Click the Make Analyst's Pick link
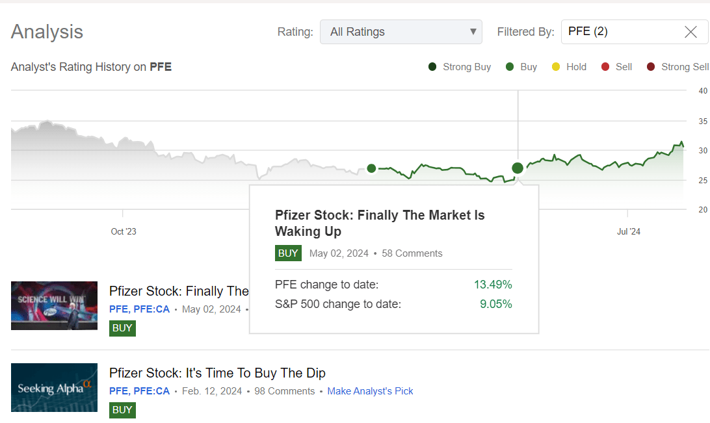 click(370, 391)
